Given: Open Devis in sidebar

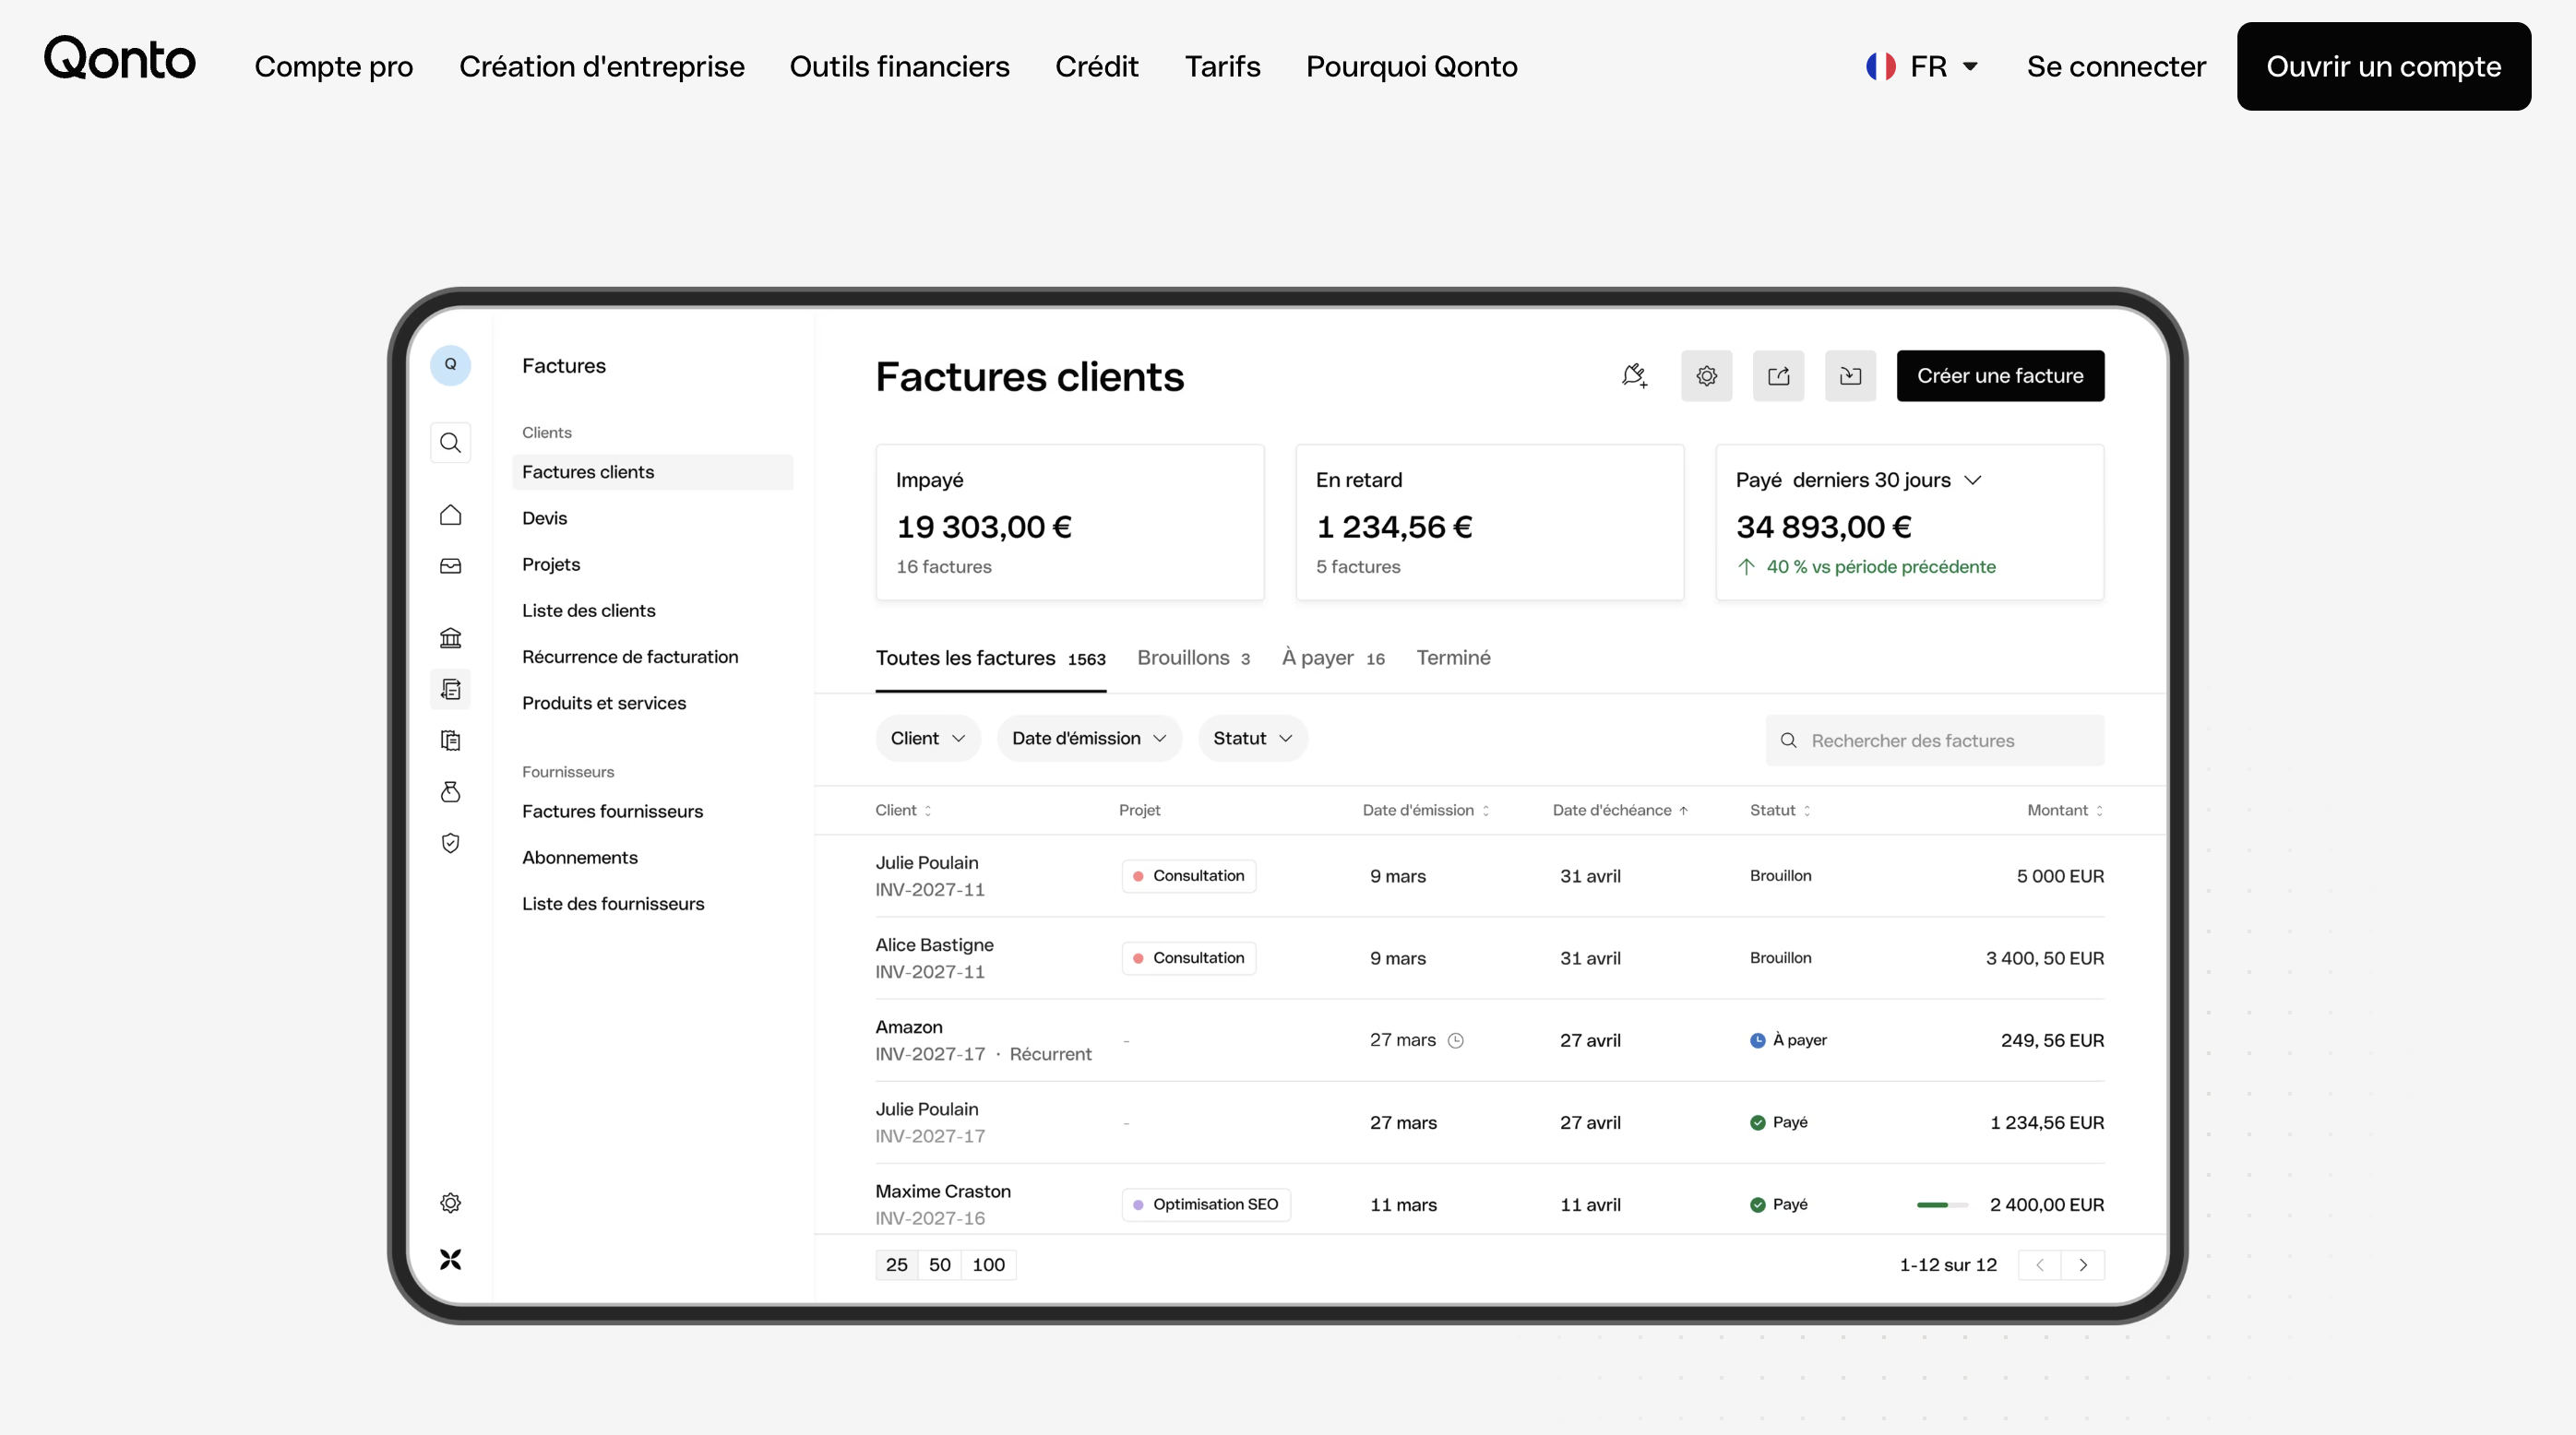Looking at the screenshot, I should (x=545, y=518).
